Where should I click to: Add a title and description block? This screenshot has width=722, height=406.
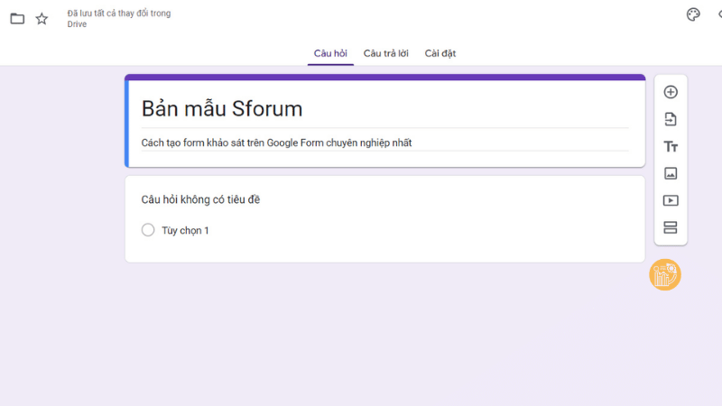671,146
